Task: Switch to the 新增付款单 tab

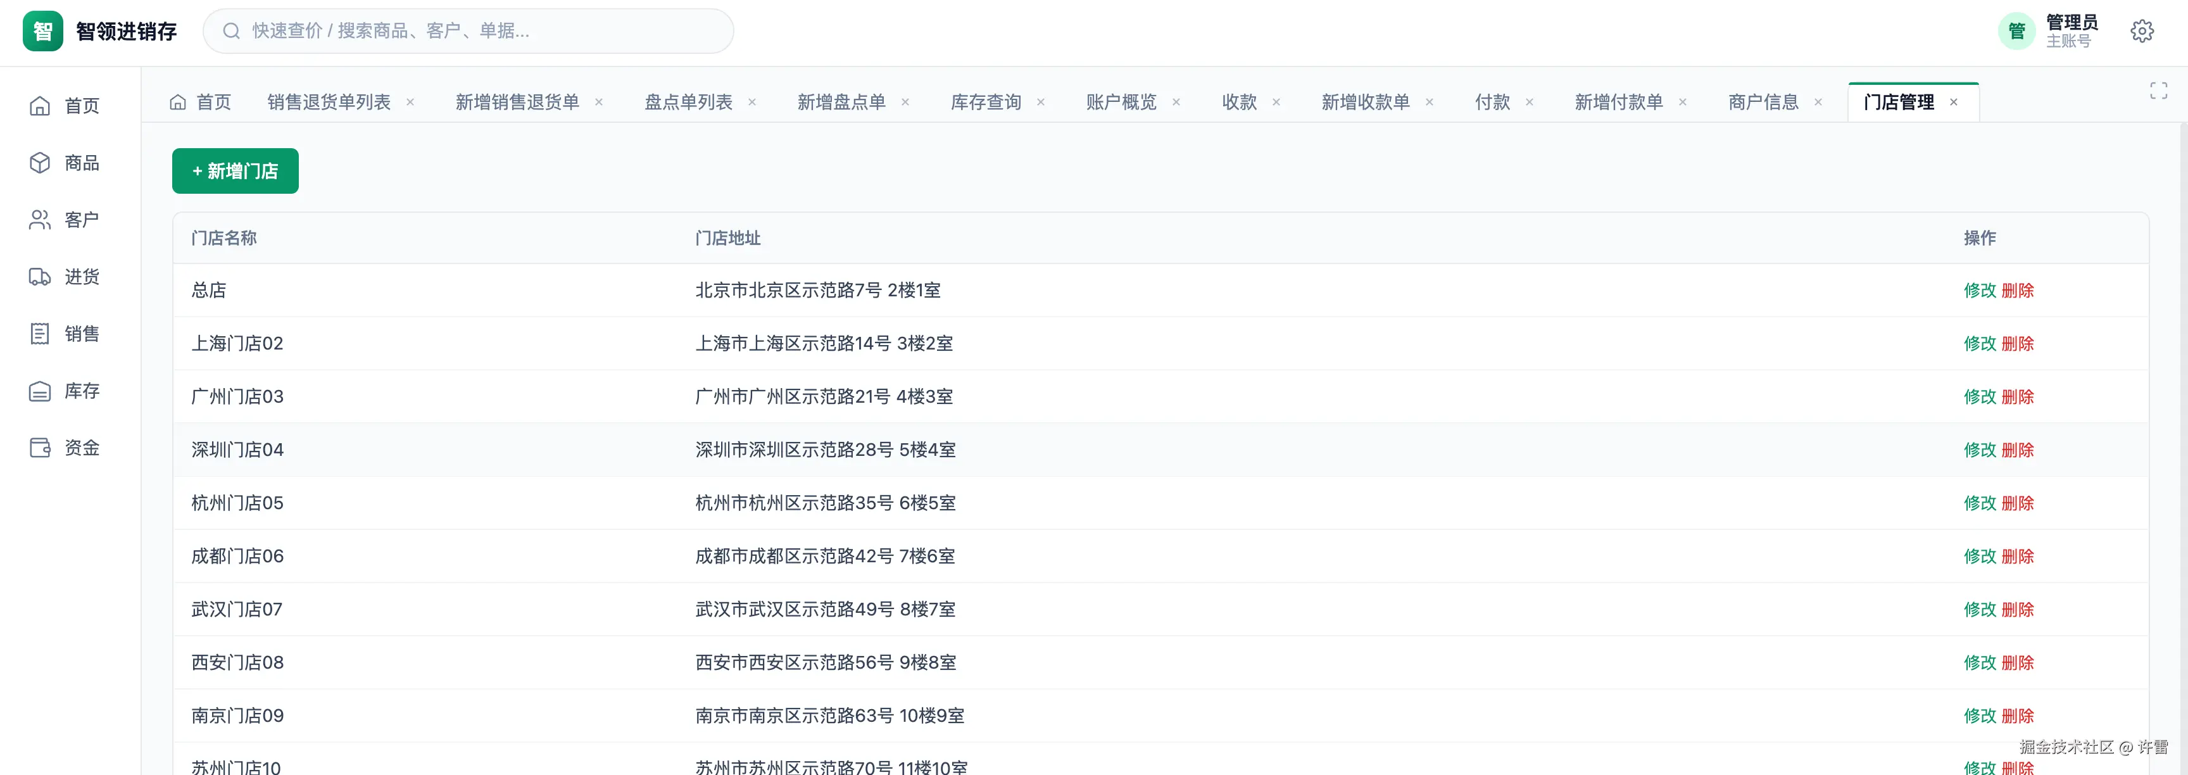Action: 1618,102
